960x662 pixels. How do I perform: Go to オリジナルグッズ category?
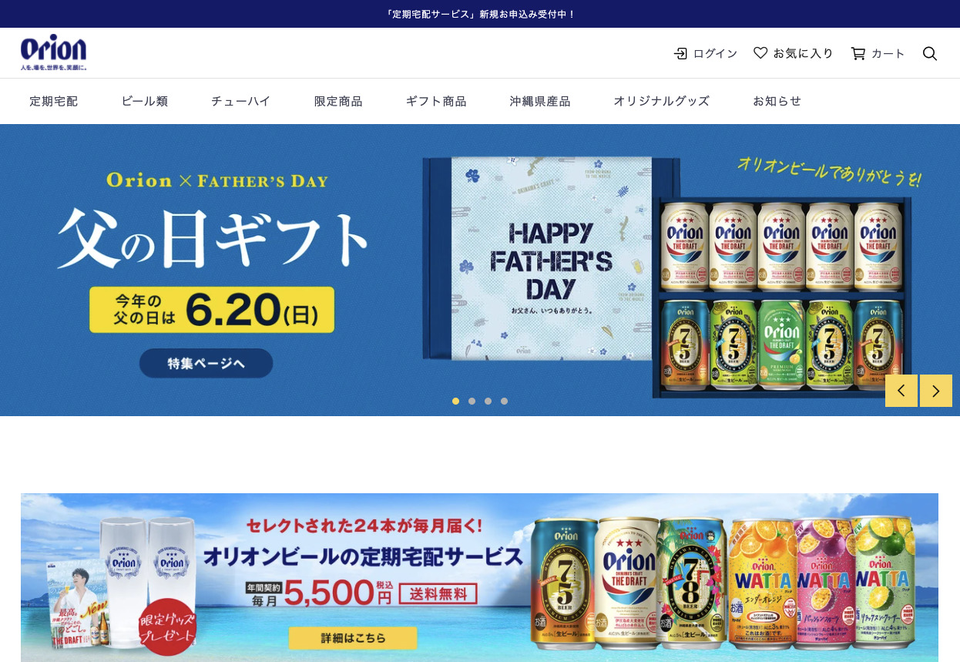661,101
